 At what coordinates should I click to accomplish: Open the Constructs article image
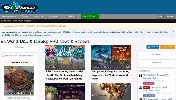click(x=111, y=92)
